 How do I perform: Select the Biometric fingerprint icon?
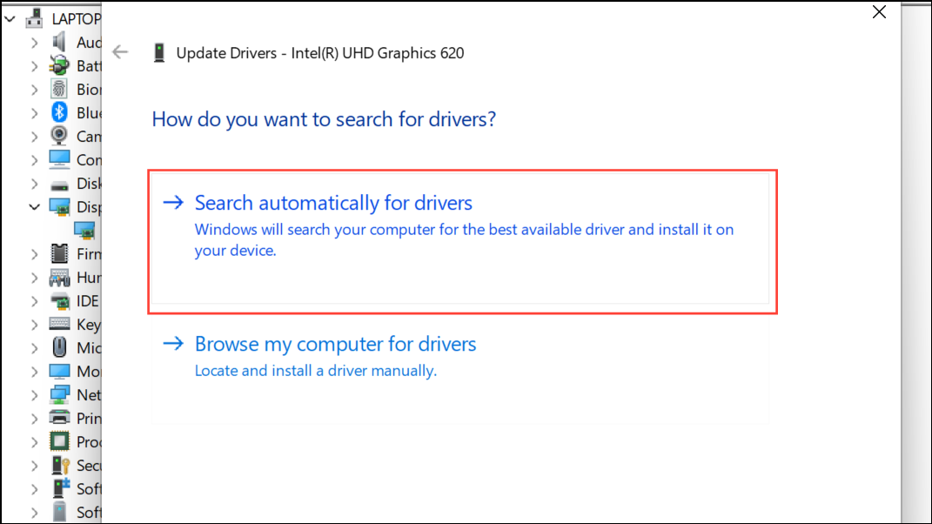coord(59,89)
